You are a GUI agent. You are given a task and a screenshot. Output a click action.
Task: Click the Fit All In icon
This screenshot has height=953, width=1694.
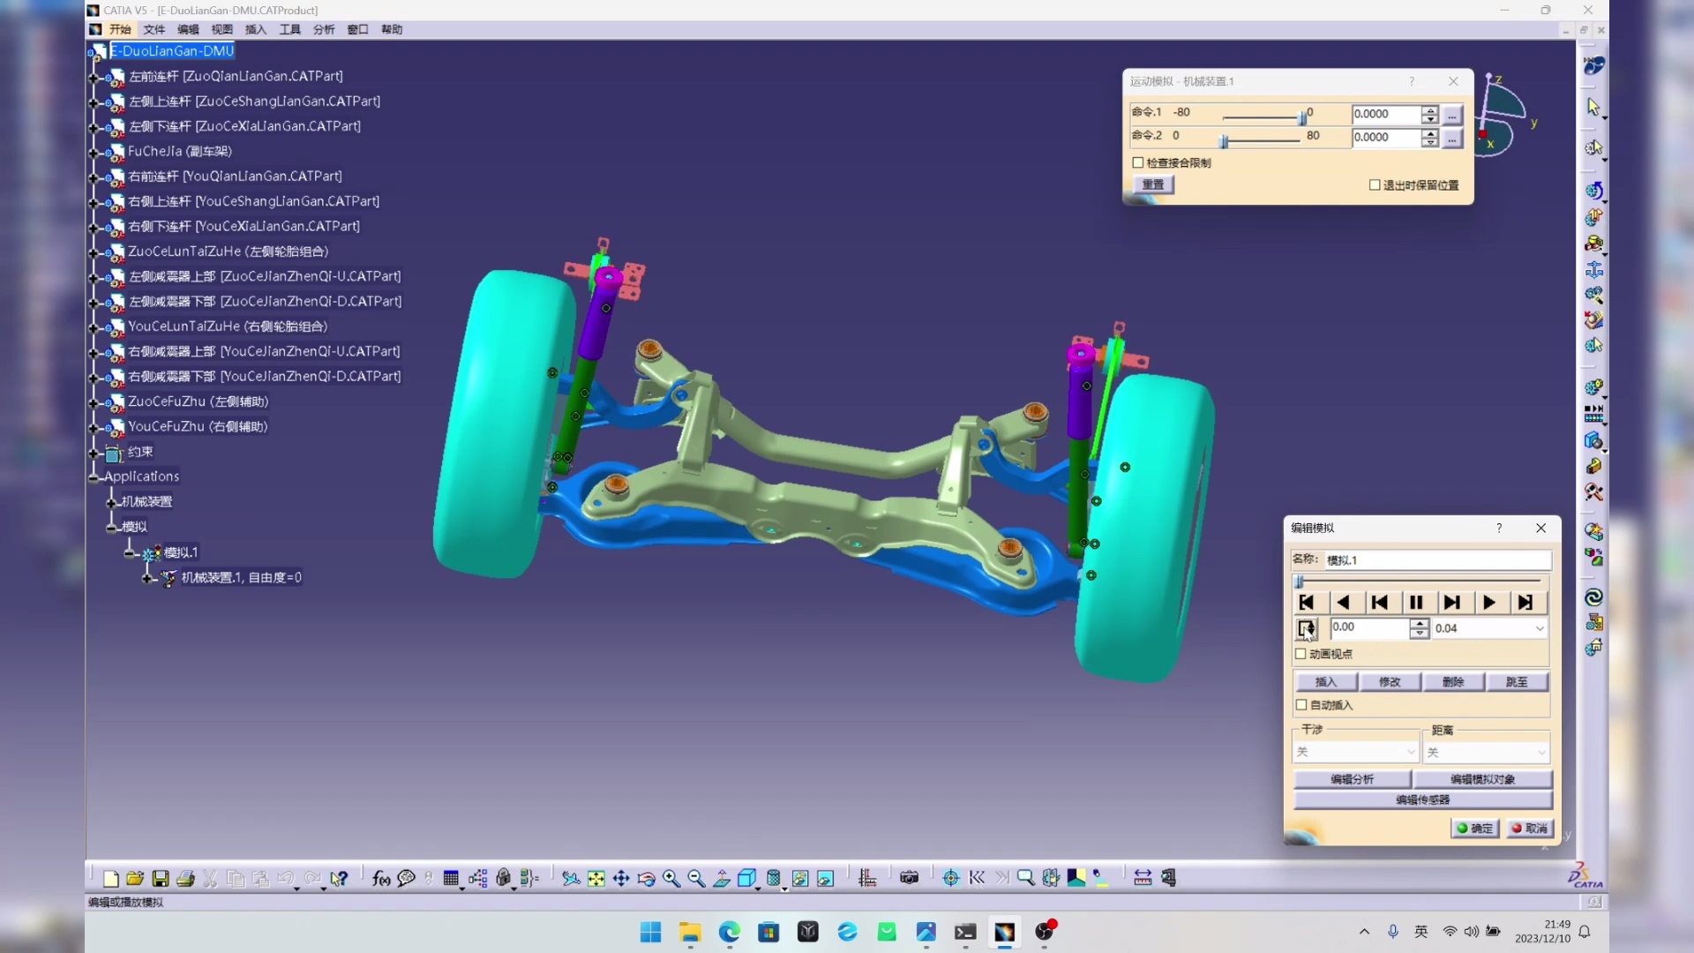pyautogui.click(x=596, y=878)
